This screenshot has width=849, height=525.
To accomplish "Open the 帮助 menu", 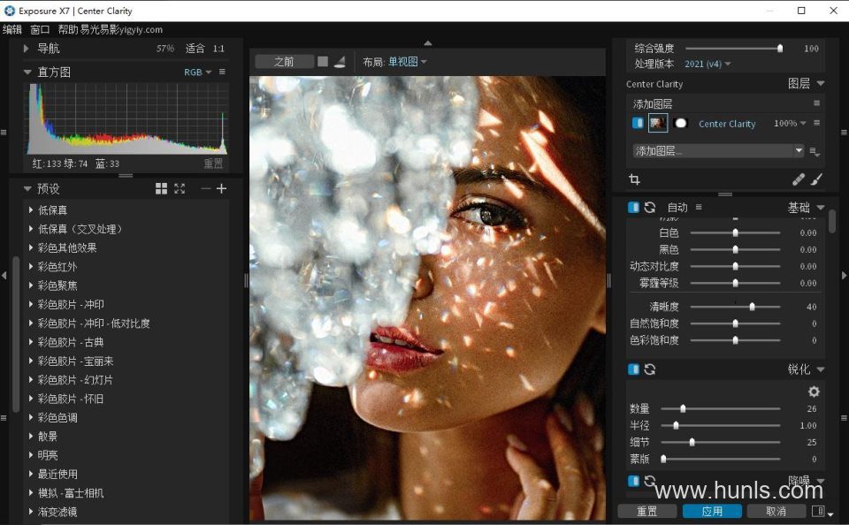I will [x=68, y=30].
